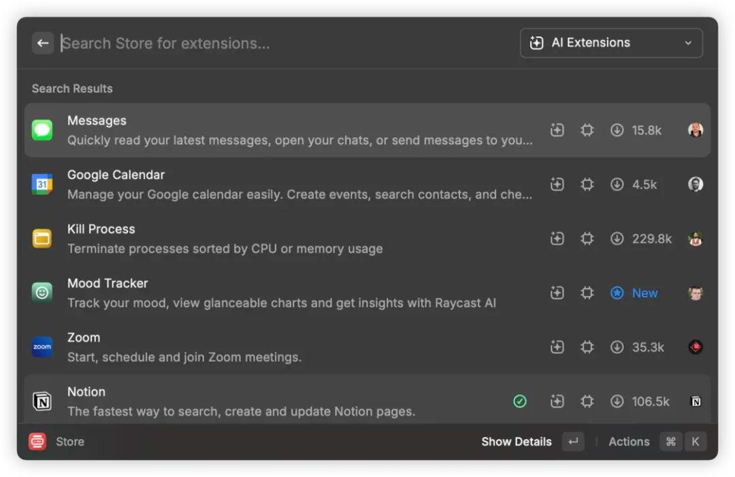Click the Kill Process description about CPU usage

[225, 249]
